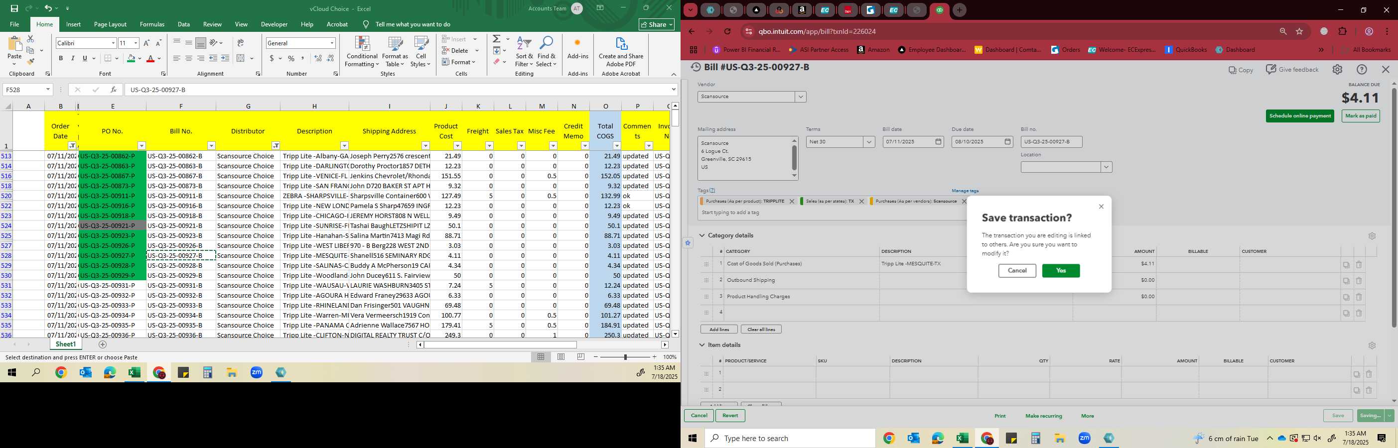This screenshot has height=448, width=1398.
Task: Delete the Outbound Shipping category line
Action: tap(1359, 281)
